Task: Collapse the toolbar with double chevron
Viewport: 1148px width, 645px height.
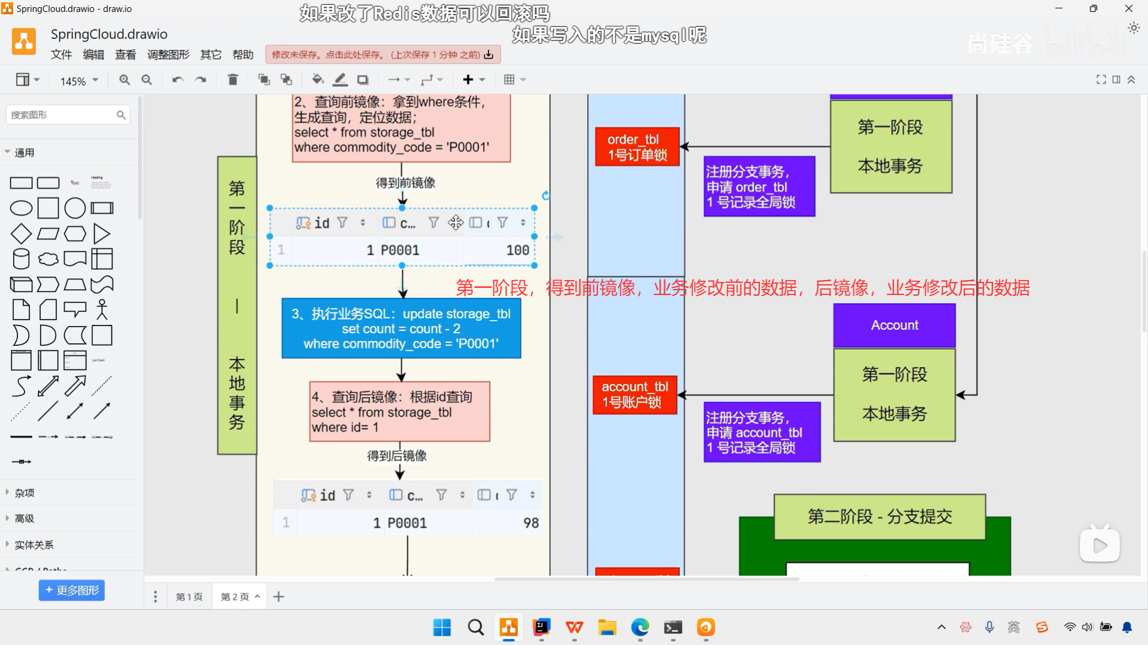Action: point(1131,79)
